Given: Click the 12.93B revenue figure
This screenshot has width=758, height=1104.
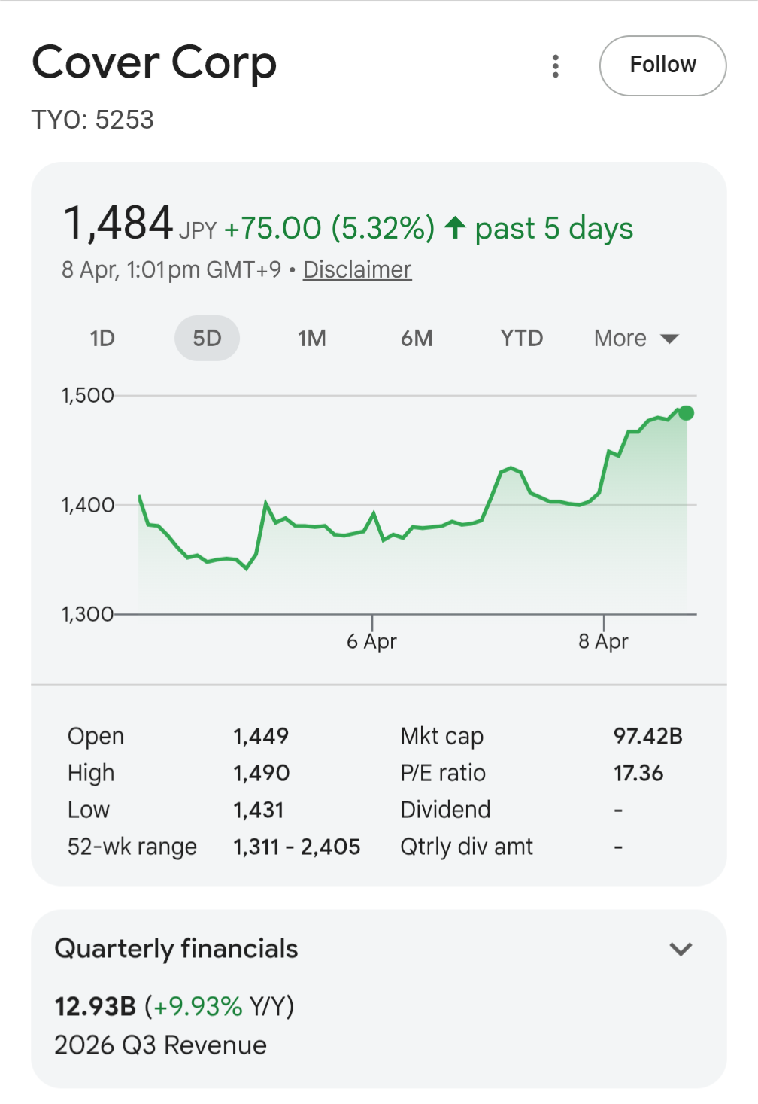Looking at the screenshot, I should [x=96, y=1006].
